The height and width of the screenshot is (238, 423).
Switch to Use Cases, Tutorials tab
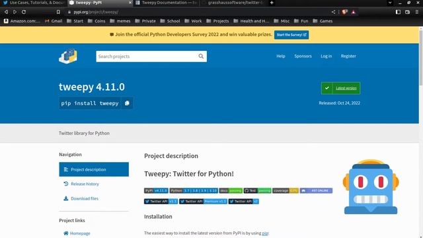[34, 3]
